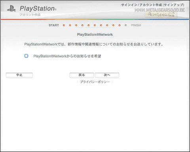Click the 戻る back button

pyautogui.click(x=82, y=75)
